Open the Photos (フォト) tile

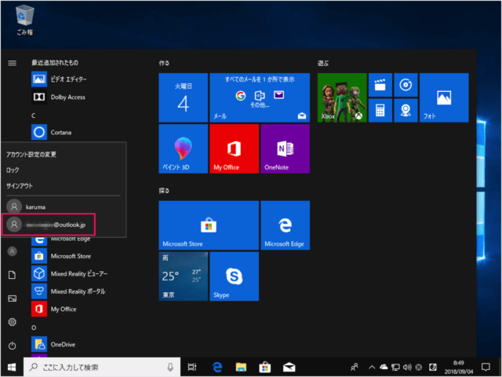[442, 98]
